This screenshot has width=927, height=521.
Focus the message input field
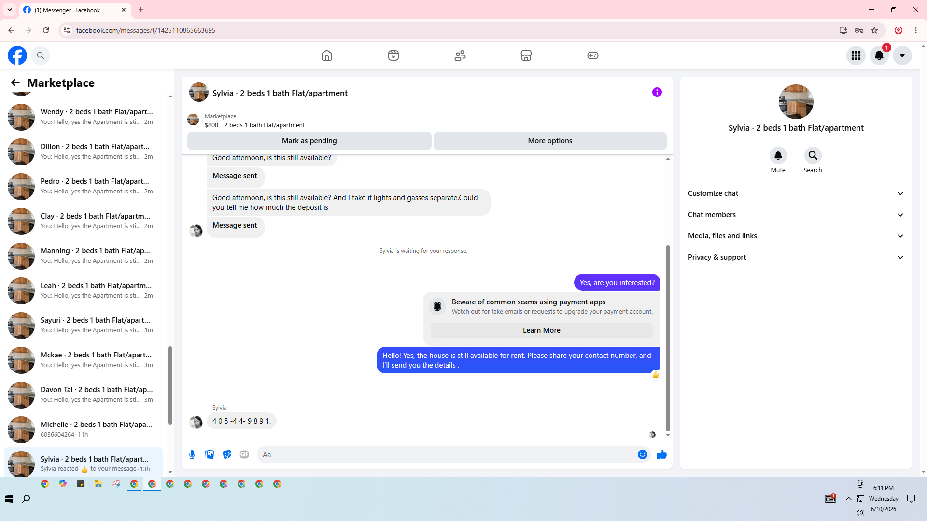coord(447,454)
